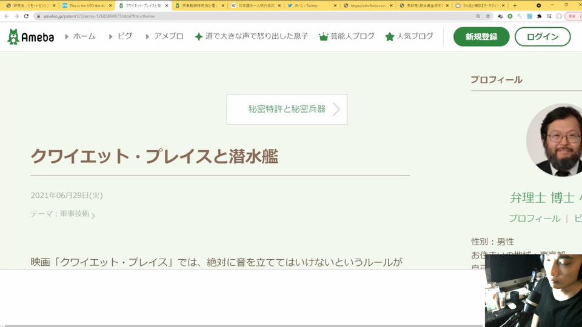Open the zoom magnifier in address bar

[x=478, y=16]
